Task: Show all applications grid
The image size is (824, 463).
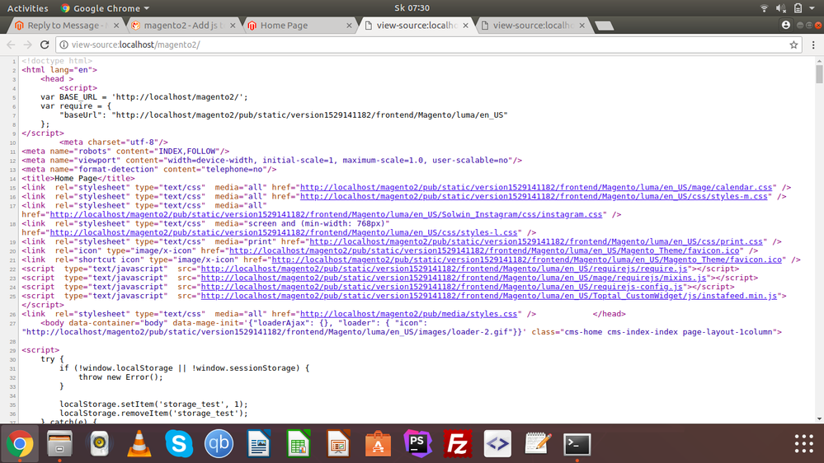Action: point(803,444)
